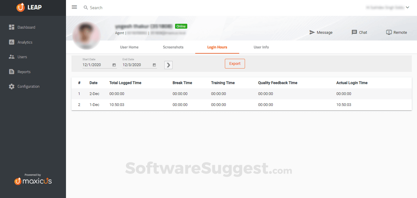This screenshot has width=417, height=198.
Task: Open the Start Date calendar picker
Action: click(114, 65)
